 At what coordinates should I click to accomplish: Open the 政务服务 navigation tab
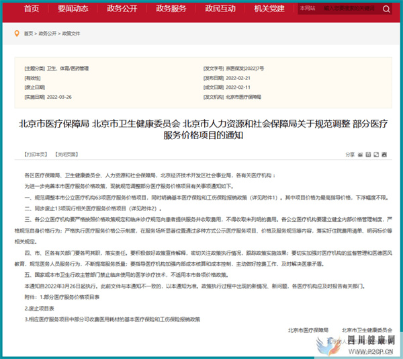pyautogui.click(x=171, y=9)
